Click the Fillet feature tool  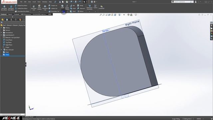[63, 7]
